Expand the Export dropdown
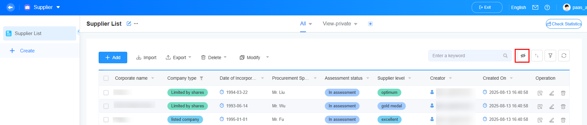 pos(179,58)
